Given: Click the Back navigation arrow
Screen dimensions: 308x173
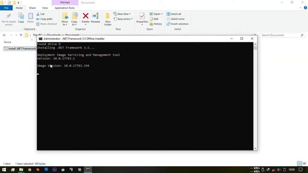Looking at the screenshot, I should [x=4, y=35].
